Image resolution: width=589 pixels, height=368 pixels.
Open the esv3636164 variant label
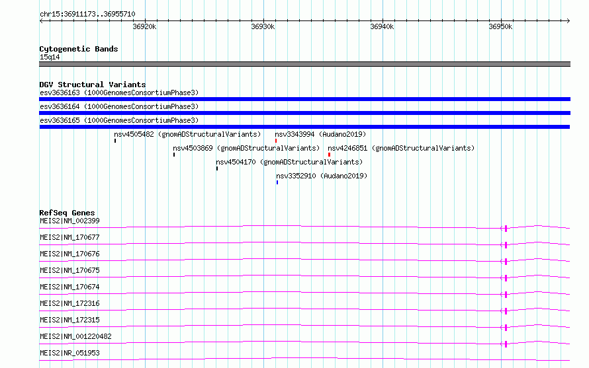click(119, 106)
